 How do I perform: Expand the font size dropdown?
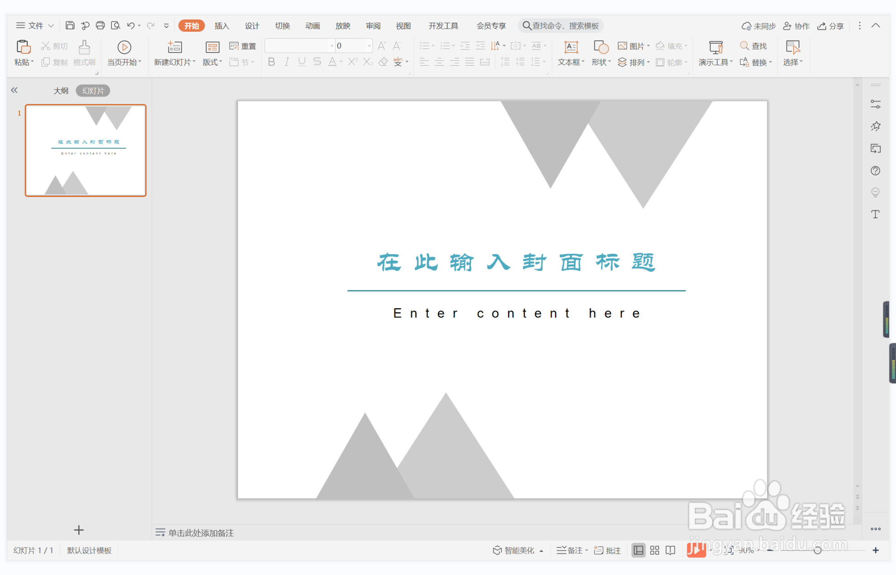(x=369, y=46)
